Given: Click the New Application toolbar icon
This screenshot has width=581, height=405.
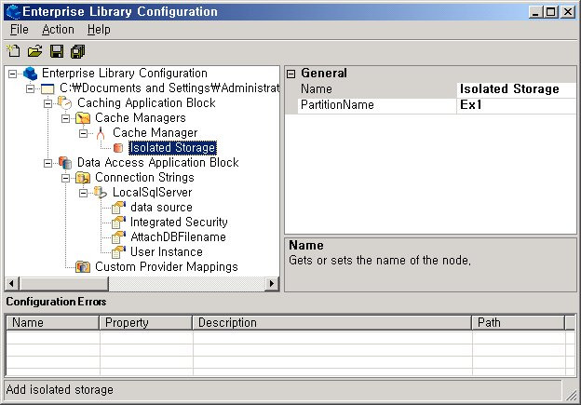Looking at the screenshot, I should (14, 51).
